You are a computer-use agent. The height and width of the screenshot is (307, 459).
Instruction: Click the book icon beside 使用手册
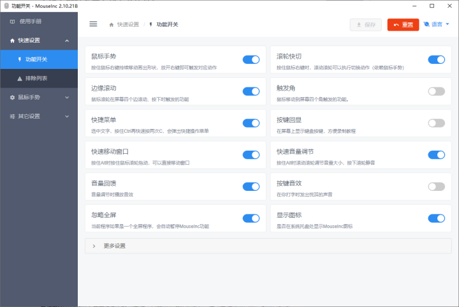[x=12, y=22]
